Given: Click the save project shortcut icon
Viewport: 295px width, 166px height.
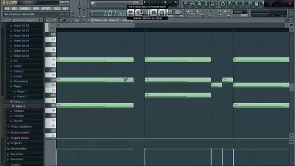Looking at the screenshot, I should coord(230,4).
